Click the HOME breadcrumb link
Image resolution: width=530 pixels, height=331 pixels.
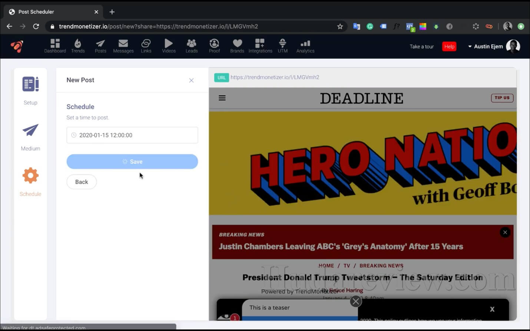coord(326,266)
